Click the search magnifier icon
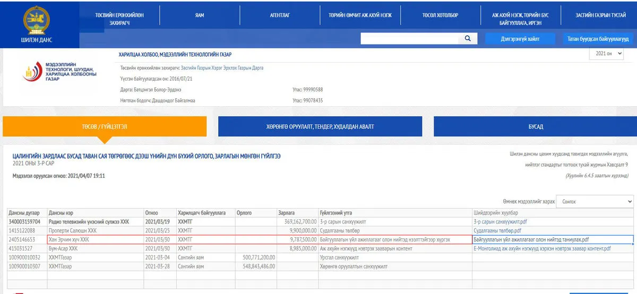 (x=468, y=39)
